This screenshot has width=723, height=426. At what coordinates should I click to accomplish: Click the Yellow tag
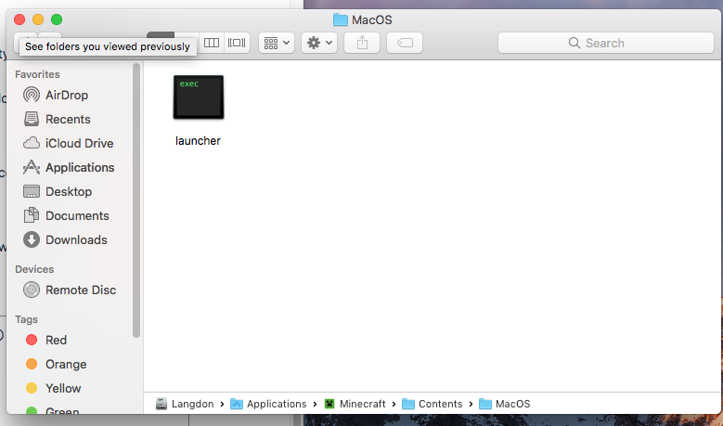[54, 388]
